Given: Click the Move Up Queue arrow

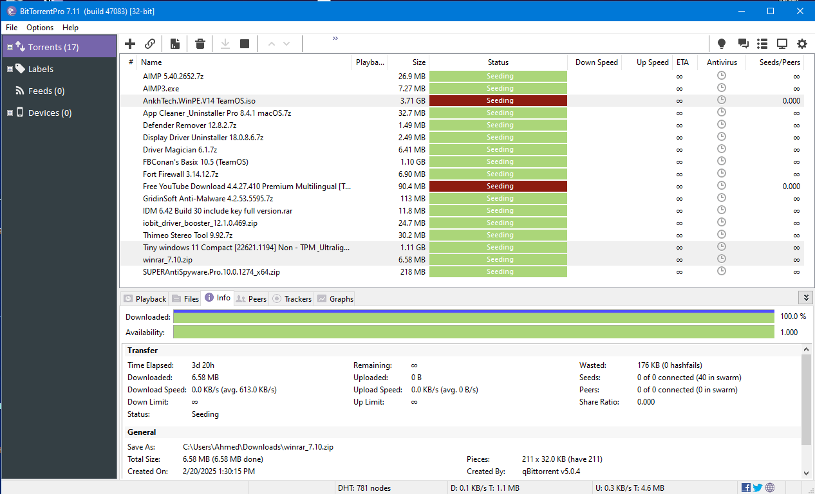Looking at the screenshot, I should [x=271, y=44].
